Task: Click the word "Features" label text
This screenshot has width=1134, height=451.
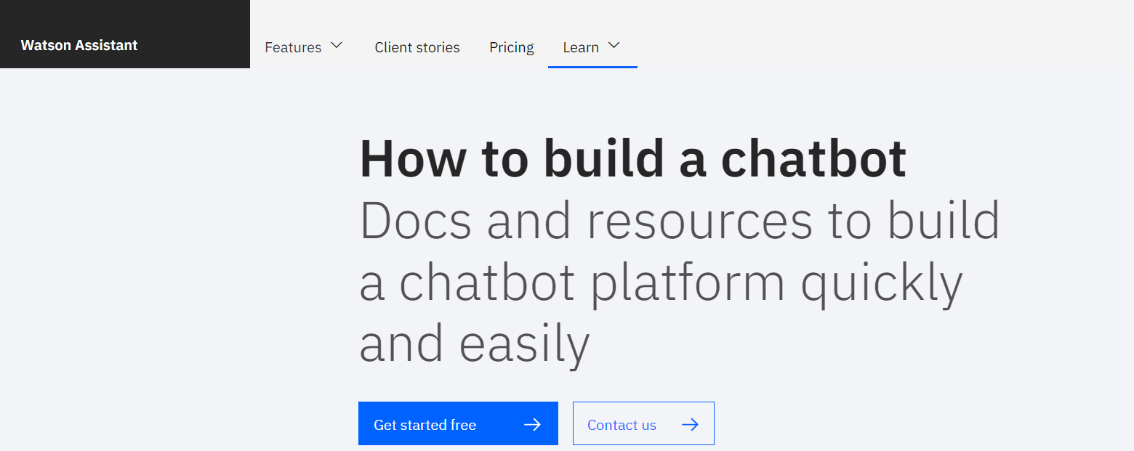Action: (x=293, y=47)
